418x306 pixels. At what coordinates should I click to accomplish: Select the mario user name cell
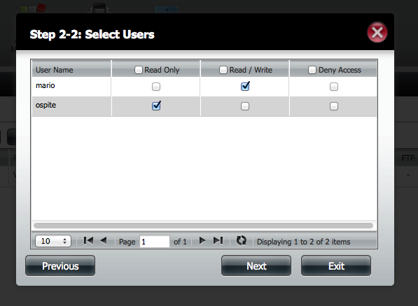click(71, 87)
